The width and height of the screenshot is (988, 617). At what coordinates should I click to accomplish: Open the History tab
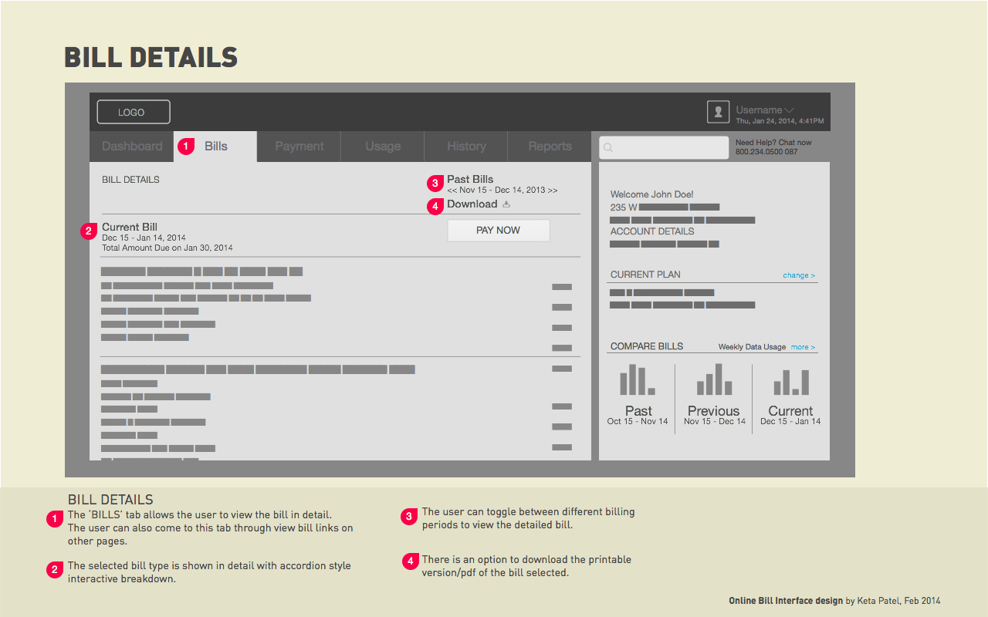click(x=466, y=146)
